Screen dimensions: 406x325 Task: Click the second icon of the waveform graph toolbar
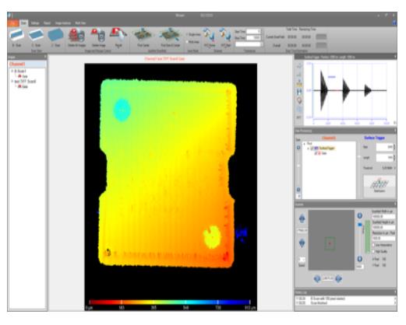click(299, 75)
